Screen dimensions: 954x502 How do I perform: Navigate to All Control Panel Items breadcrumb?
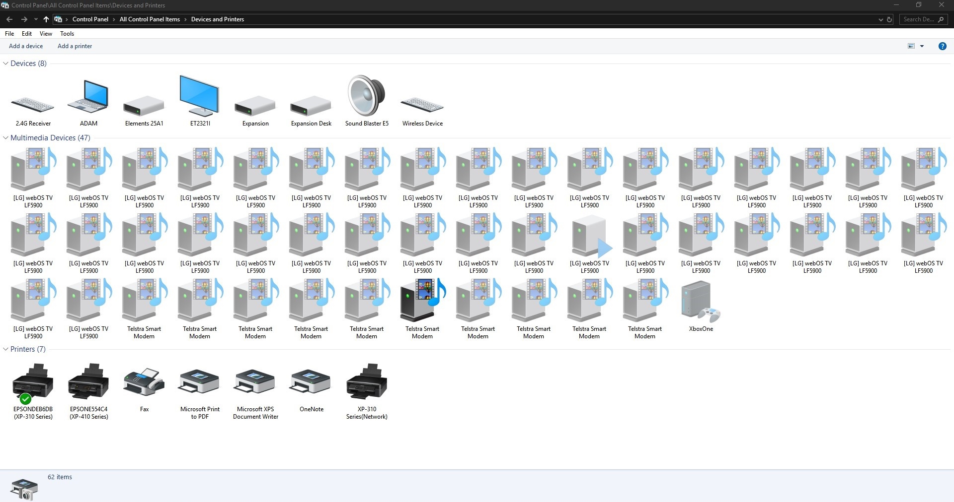[x=150, y=19]
